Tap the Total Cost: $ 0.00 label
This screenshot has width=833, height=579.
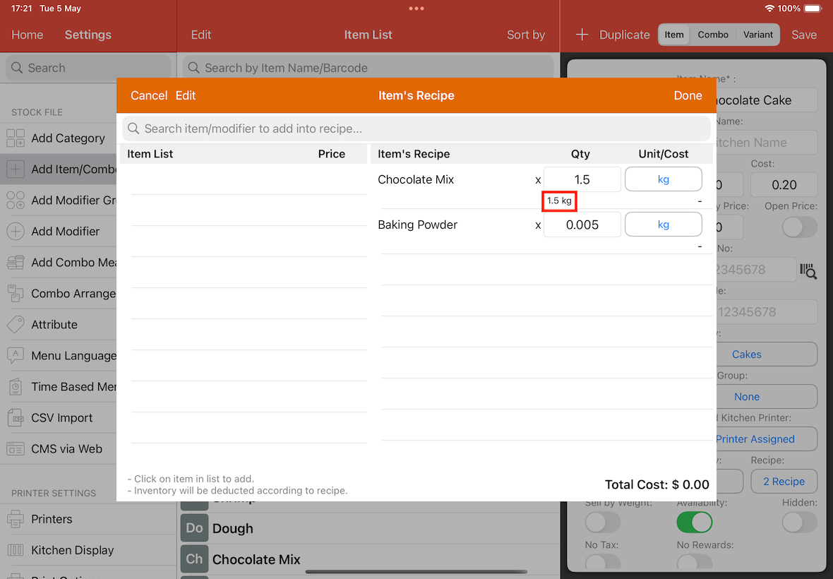coord(657,484)
